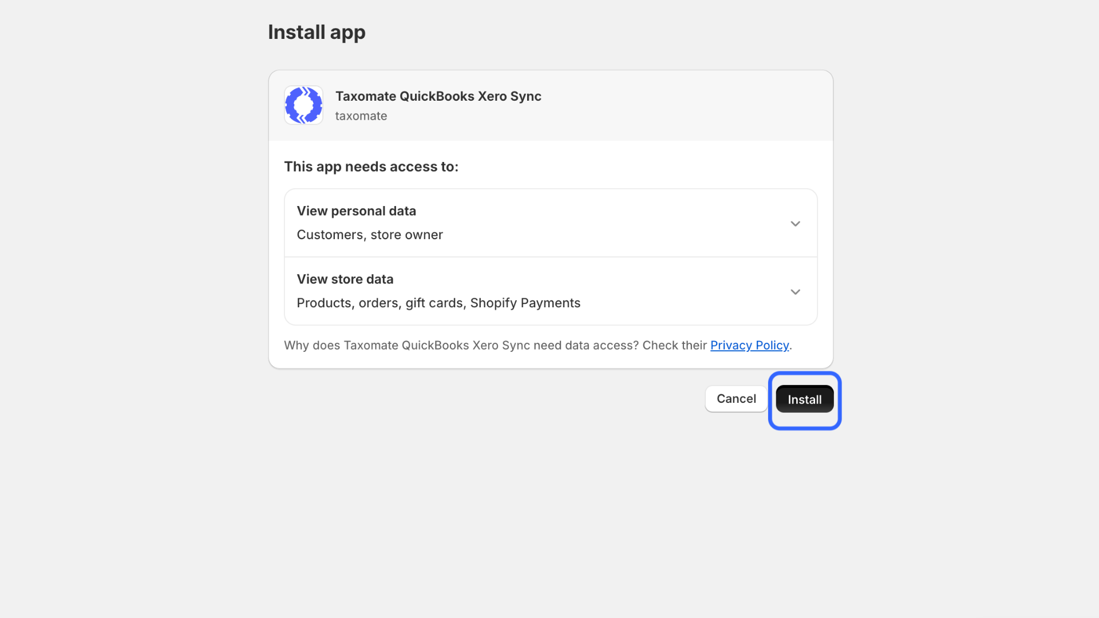Click the View personal data heading
This screenshot has height=618, width=1099.
click(356, 211)
